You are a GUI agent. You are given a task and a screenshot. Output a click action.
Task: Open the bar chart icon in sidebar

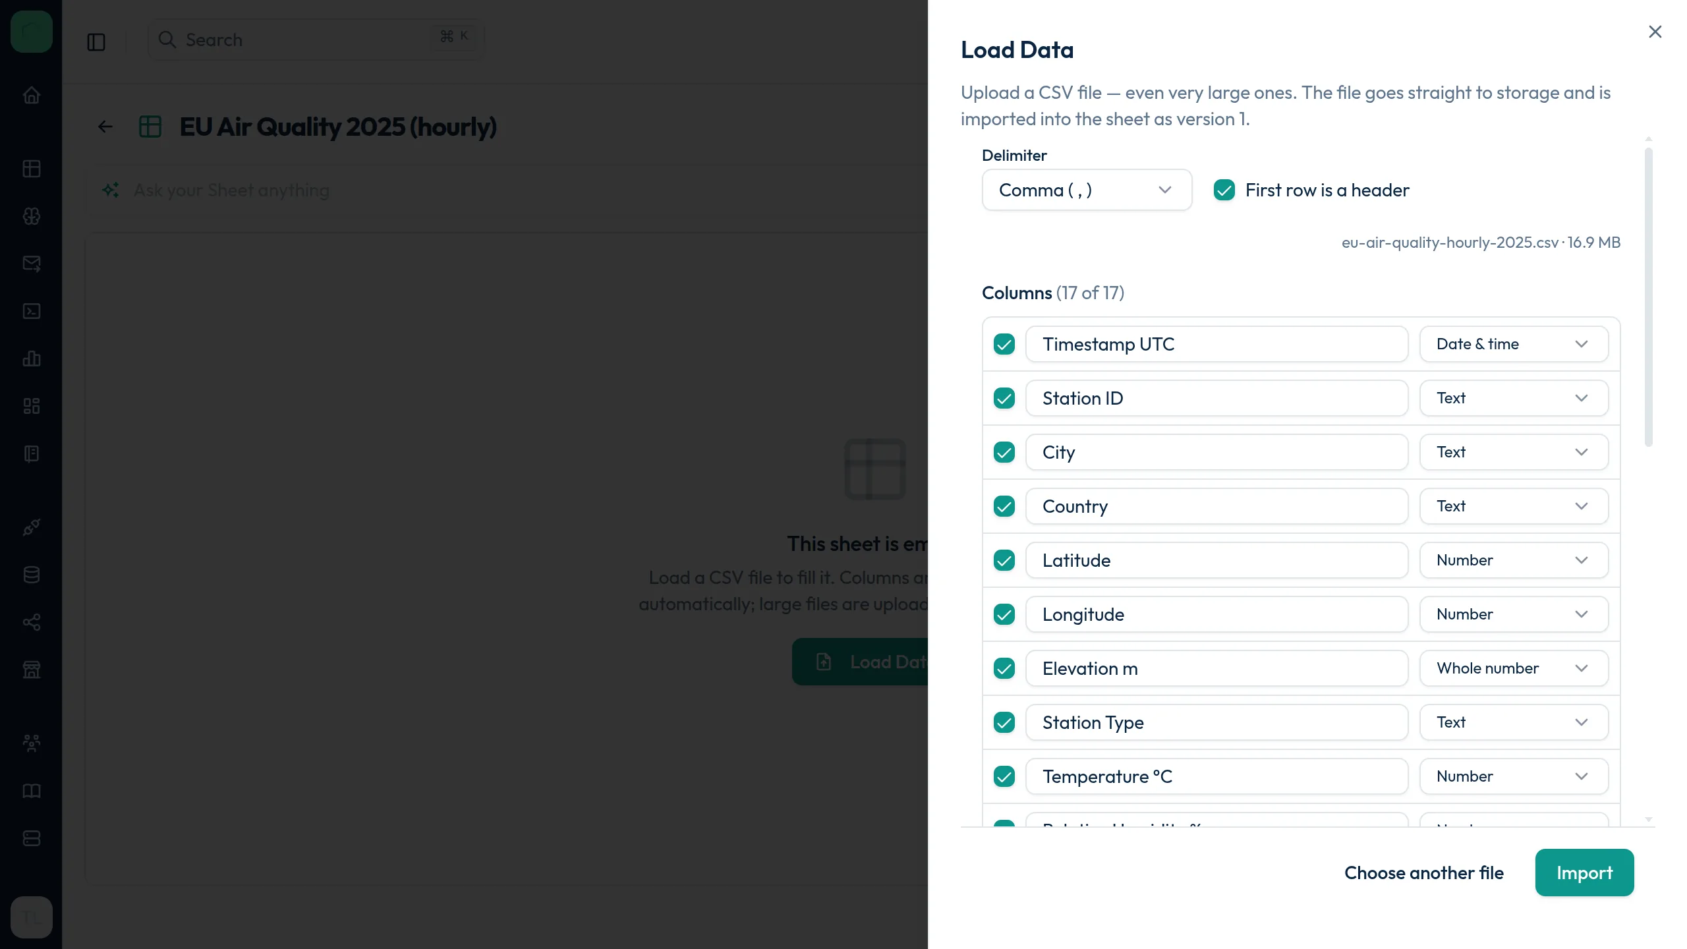[32, 359]
